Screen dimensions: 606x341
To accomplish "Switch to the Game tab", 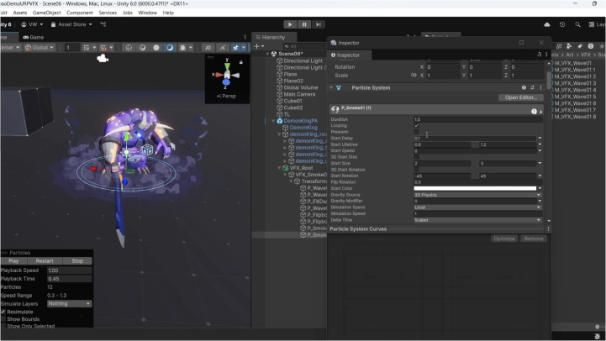I will coord(34,38).
